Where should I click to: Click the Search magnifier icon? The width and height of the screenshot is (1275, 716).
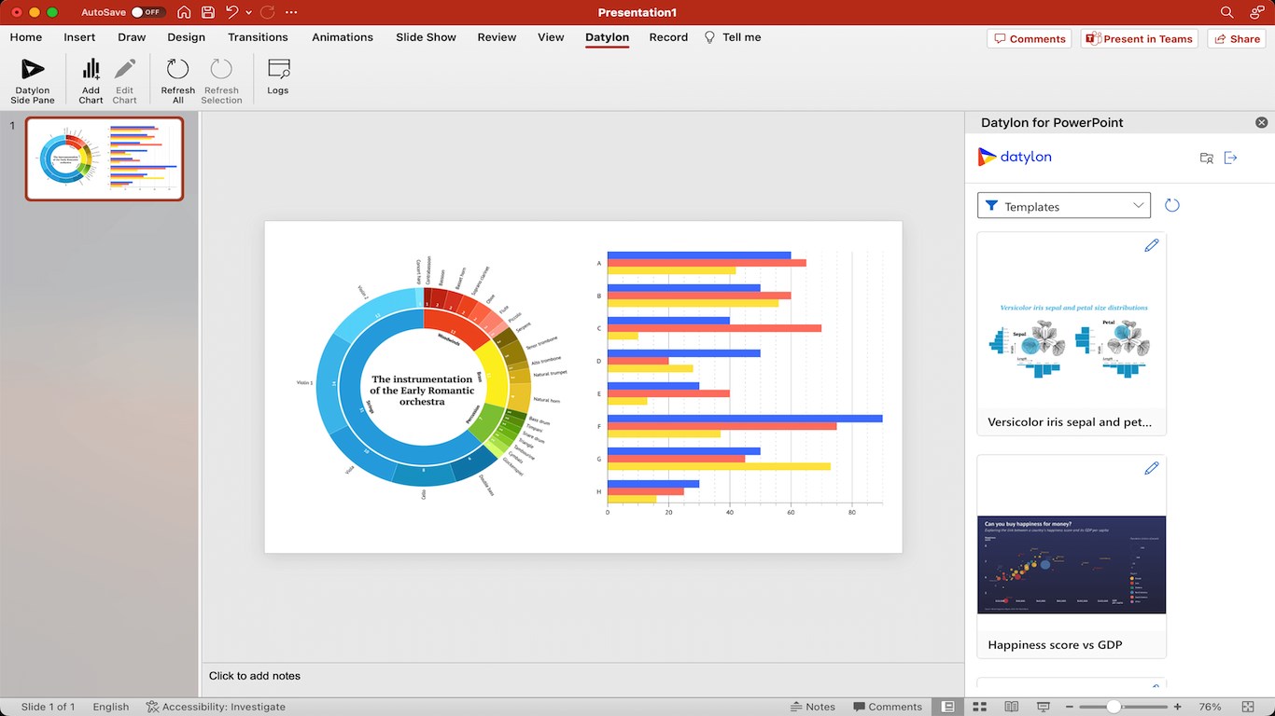point(1227,12)
